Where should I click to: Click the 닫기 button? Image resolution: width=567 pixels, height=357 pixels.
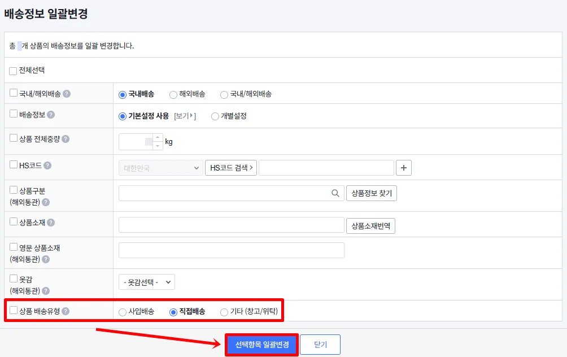(320, 345)
